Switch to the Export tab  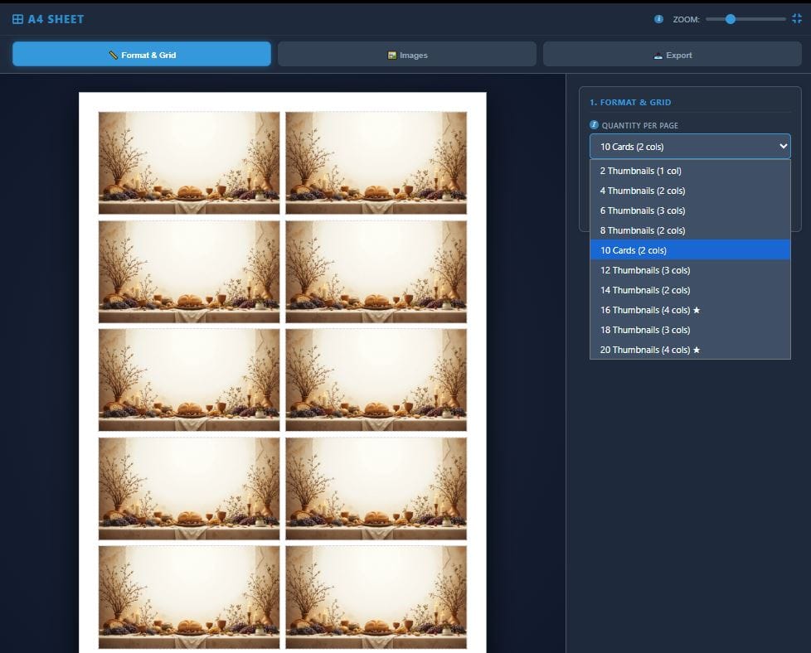tap(673, 53)
